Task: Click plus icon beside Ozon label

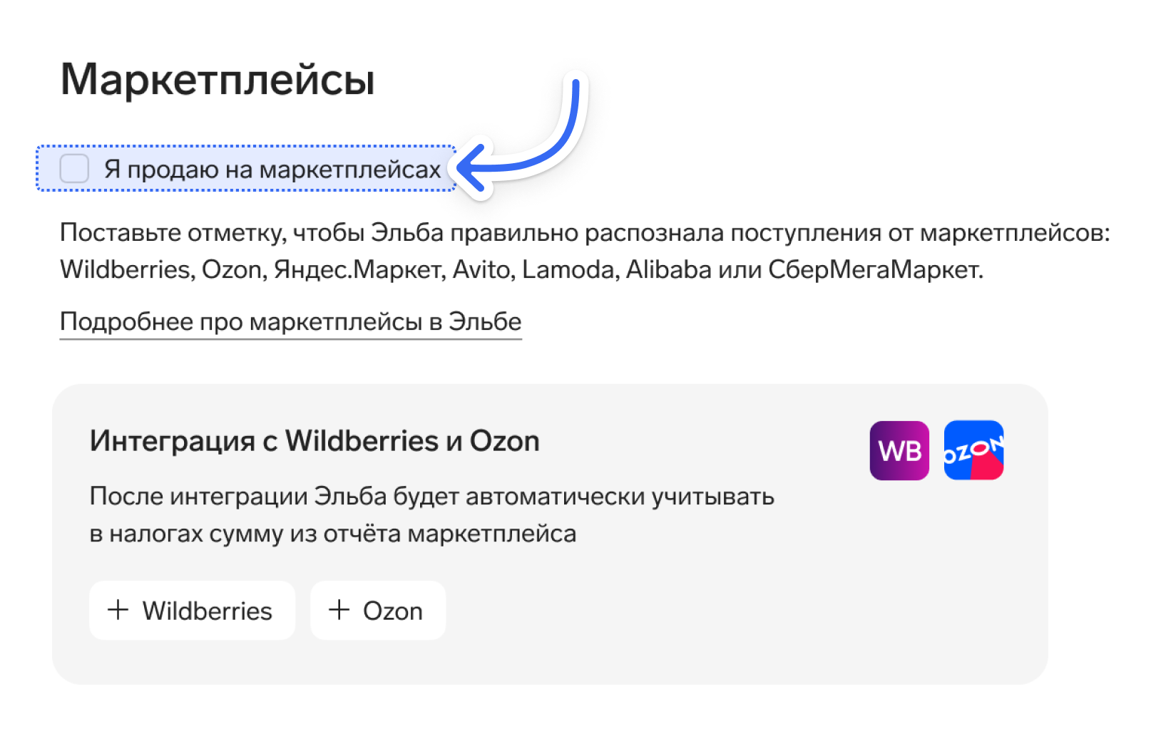Action: [x=339, y=610]
